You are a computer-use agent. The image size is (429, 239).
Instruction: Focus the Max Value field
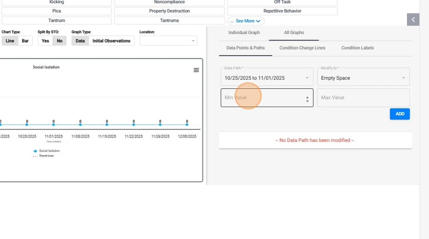pos(363,97)
